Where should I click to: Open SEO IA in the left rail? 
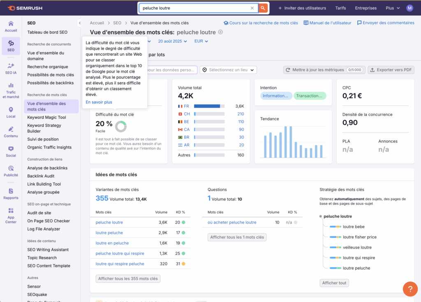tap(11, 69)
